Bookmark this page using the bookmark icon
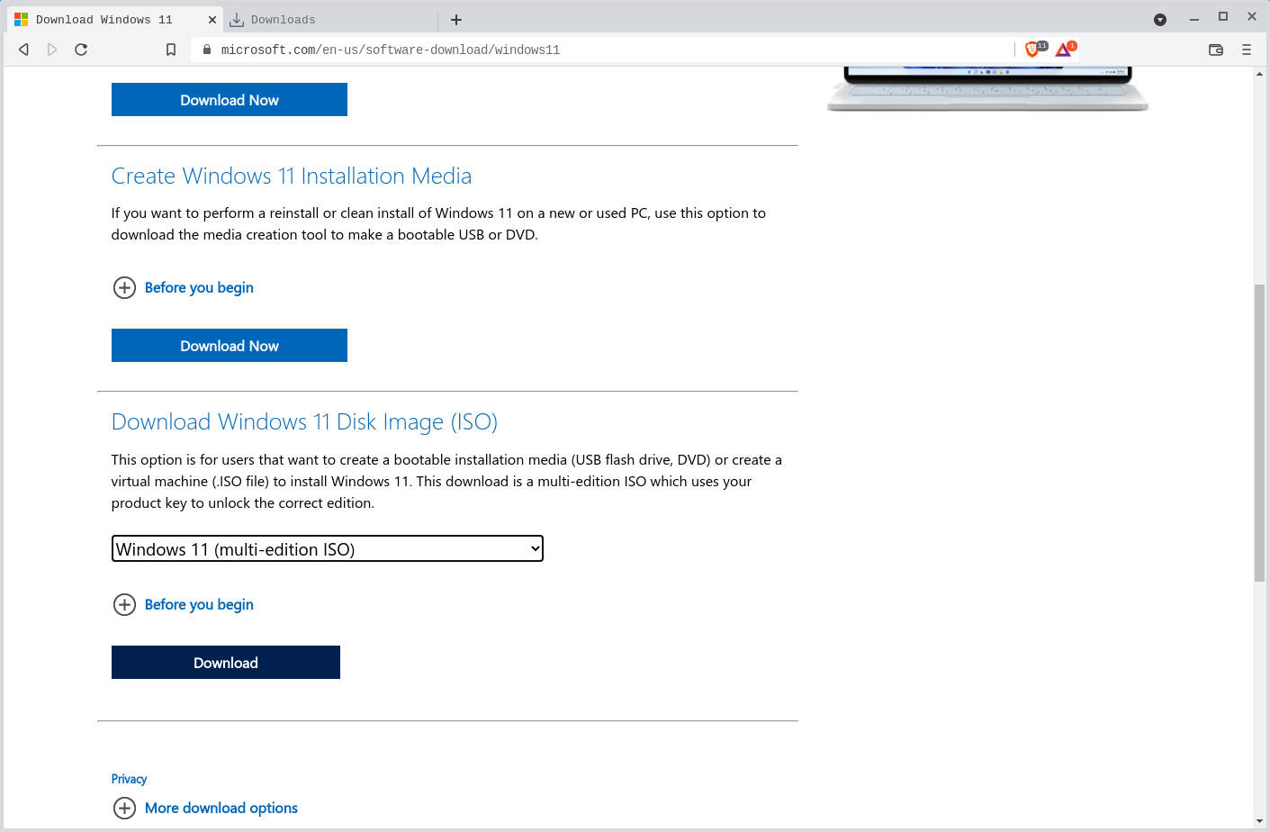This screenshot has width=1270, height=832. tap(171, 50)
